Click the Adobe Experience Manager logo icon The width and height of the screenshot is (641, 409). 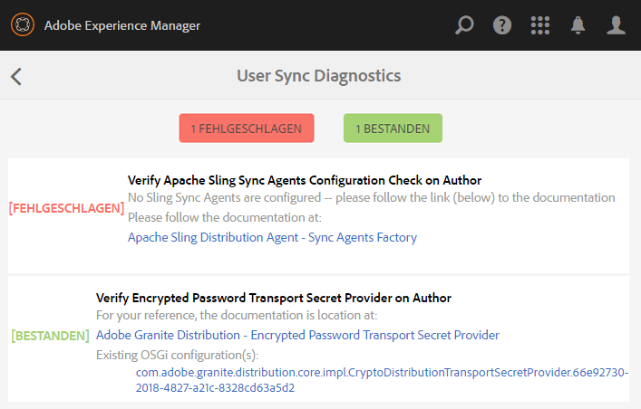click(x=23, y=25)
